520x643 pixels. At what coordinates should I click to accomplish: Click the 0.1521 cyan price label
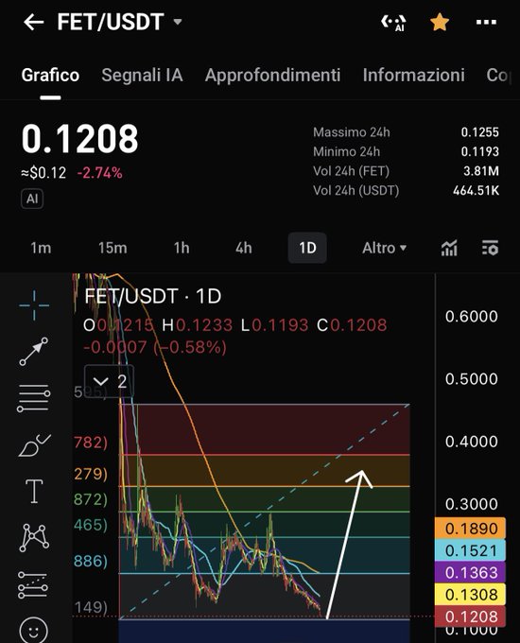[471, 550]
